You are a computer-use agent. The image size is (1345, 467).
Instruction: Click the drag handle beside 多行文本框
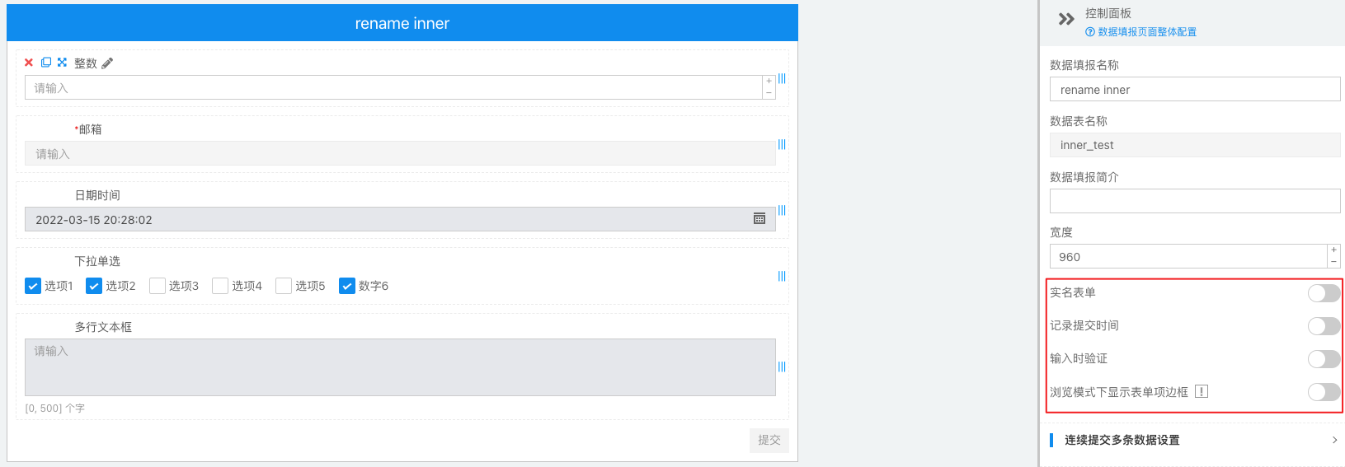coord(782,367)
